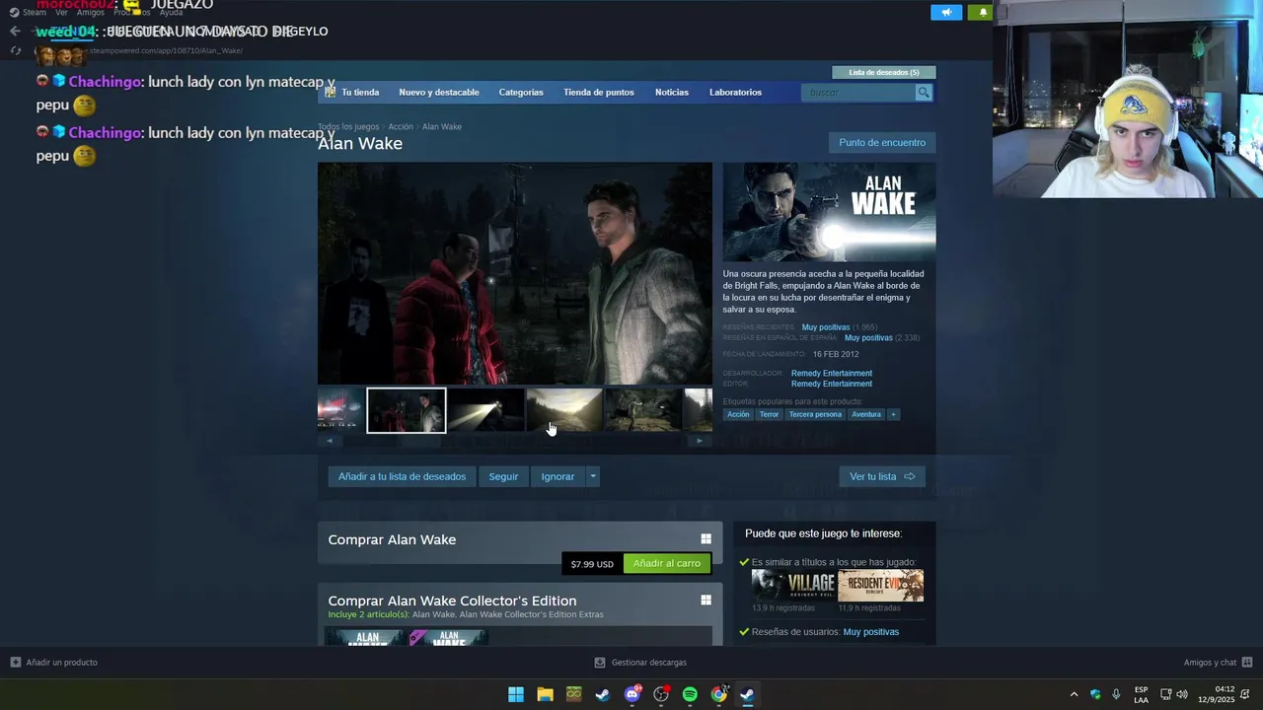Open Spotify from the taskbar
Screen dimensions: 1263x710
690,694
